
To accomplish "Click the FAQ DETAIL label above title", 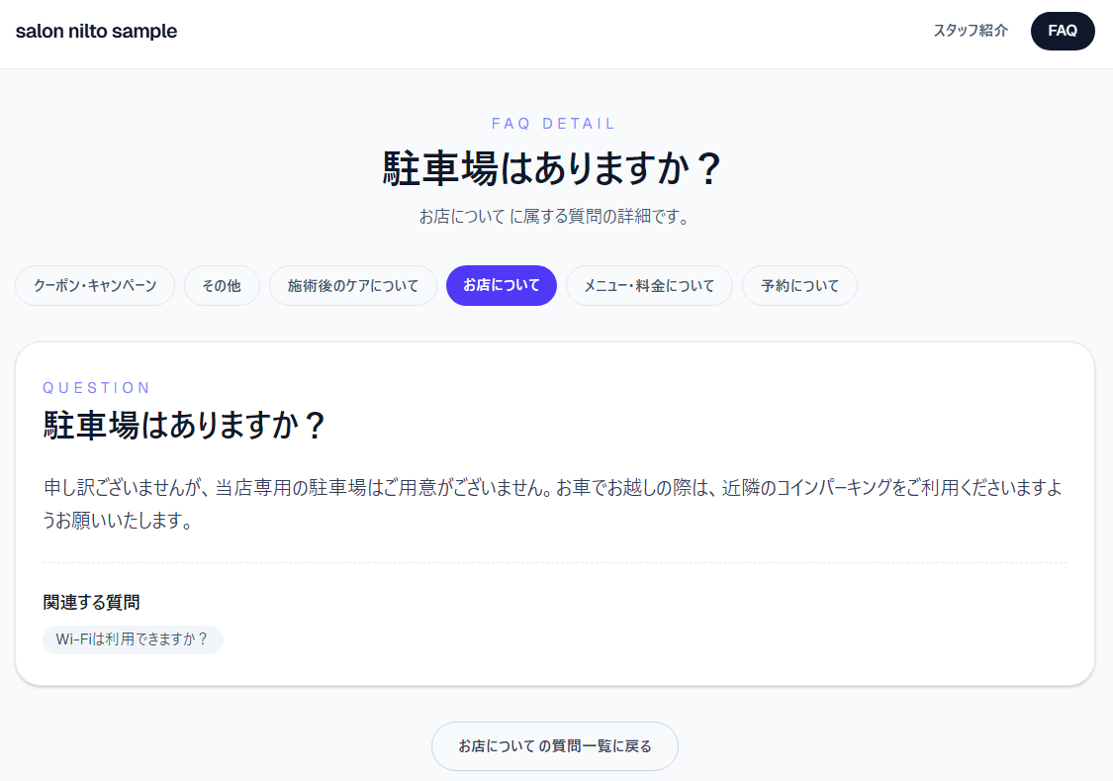I will point(554,124).
